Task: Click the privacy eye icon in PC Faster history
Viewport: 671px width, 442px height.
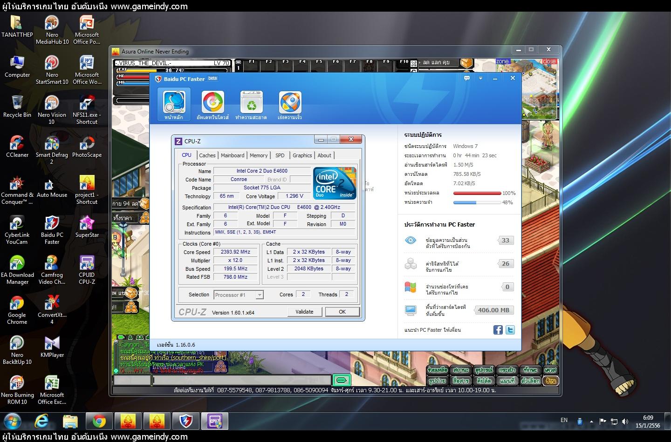Action: [x=411, y=241]
